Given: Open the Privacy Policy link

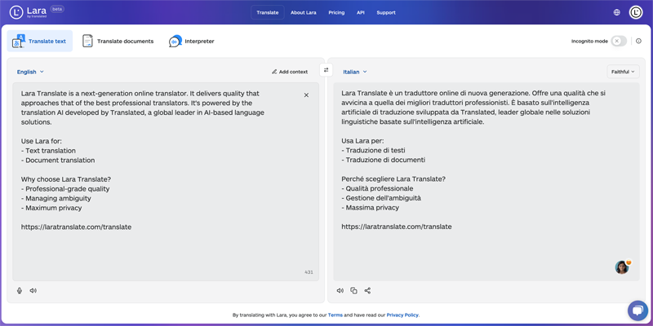Looking at the screenshot, I should 402,315.
